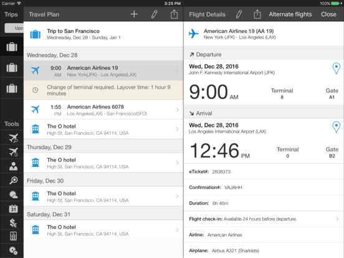Screen dimensions: 344x258
Task: Select American Airlines 19 flight row
Action: (x=103, y=70)
